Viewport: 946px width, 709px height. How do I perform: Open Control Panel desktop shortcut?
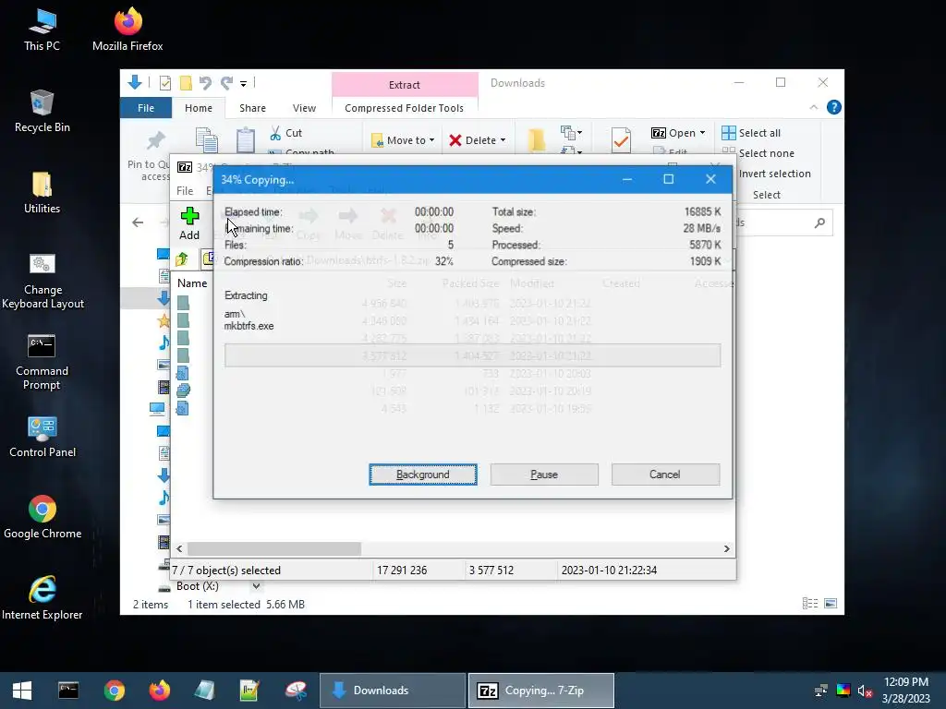click(42, 437)
